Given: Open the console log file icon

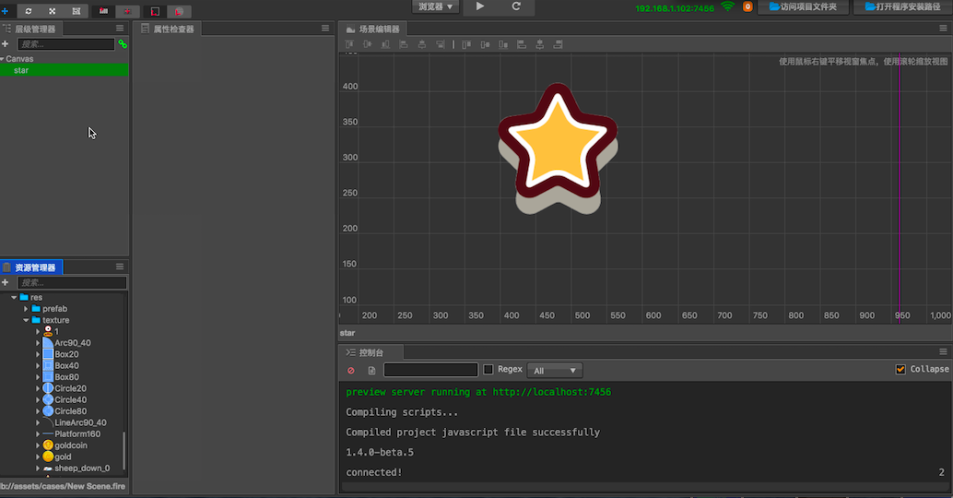Looking at the screenshot, I should 371,371.
